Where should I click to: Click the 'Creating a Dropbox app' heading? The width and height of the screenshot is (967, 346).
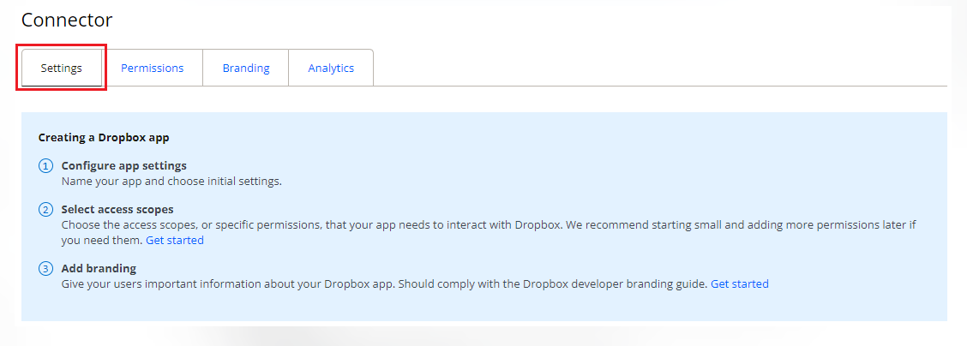pos(104,137)
